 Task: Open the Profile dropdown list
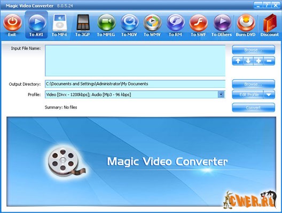[x=221, y=94]
